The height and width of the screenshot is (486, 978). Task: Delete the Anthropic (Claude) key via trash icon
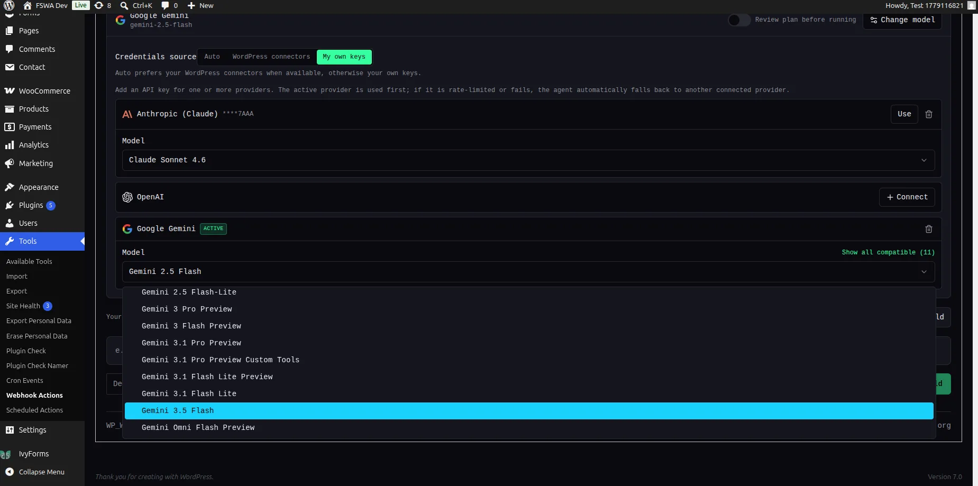[x=928, y=114]
